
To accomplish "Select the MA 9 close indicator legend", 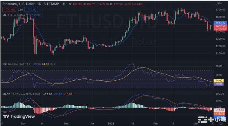I will [15, 15].
